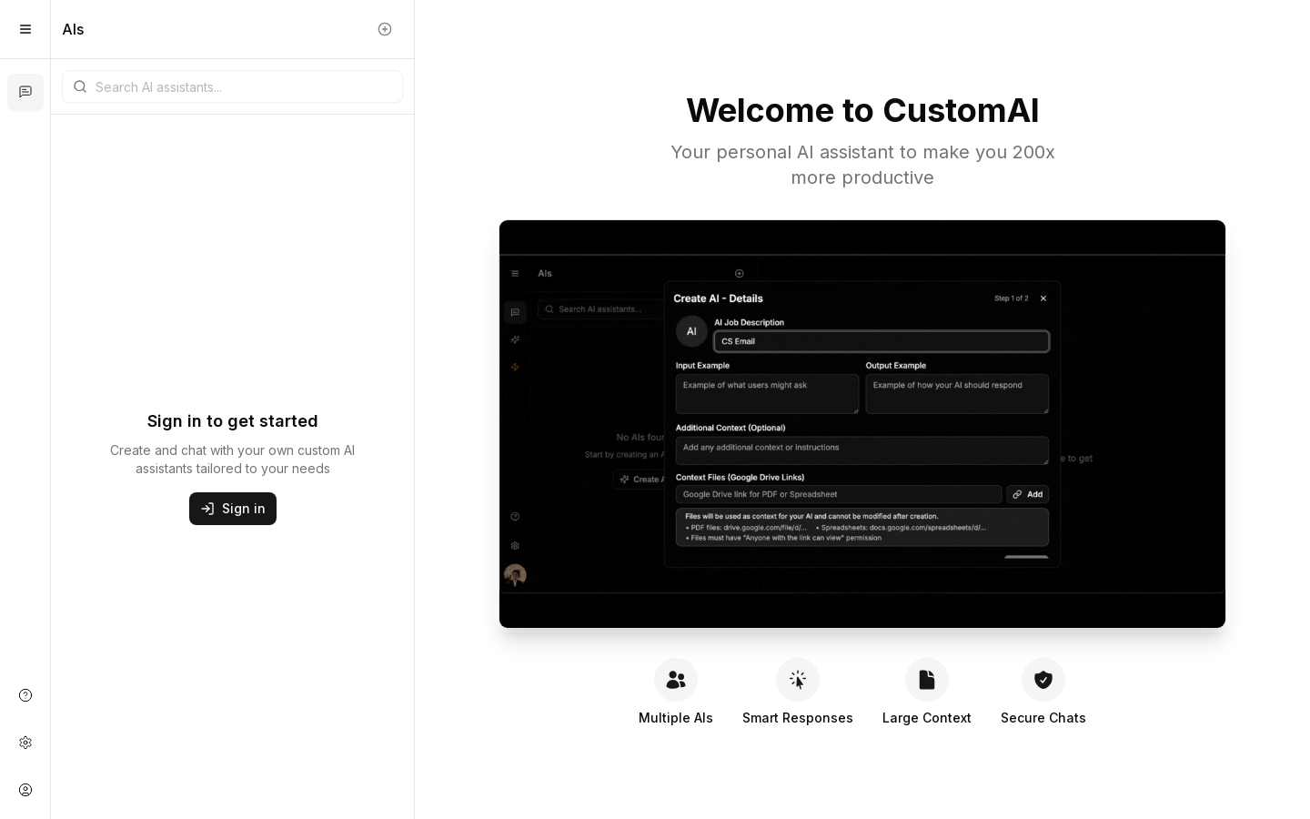1310x819 pixels.
Task: Click the AIs panel heading
Action: pyautogui.click(x=74, y=29)
